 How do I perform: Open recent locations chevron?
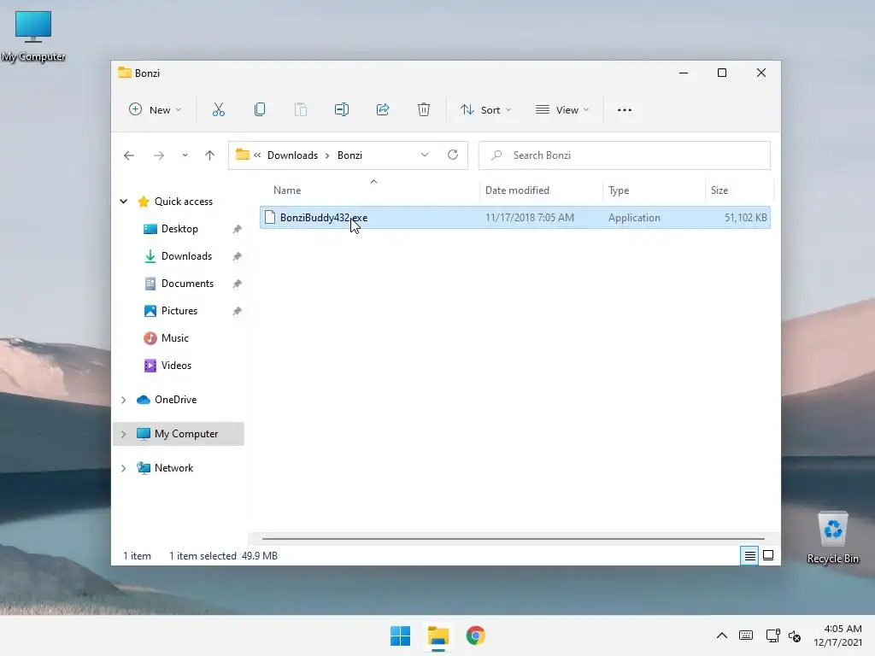(x=185, y=155)
